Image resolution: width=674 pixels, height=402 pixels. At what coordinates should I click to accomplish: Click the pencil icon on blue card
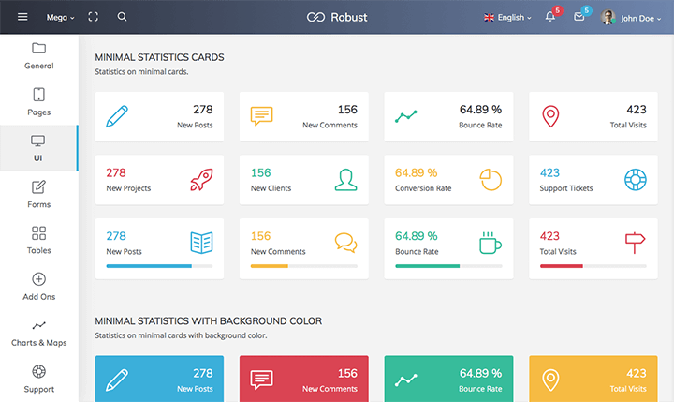117,380
